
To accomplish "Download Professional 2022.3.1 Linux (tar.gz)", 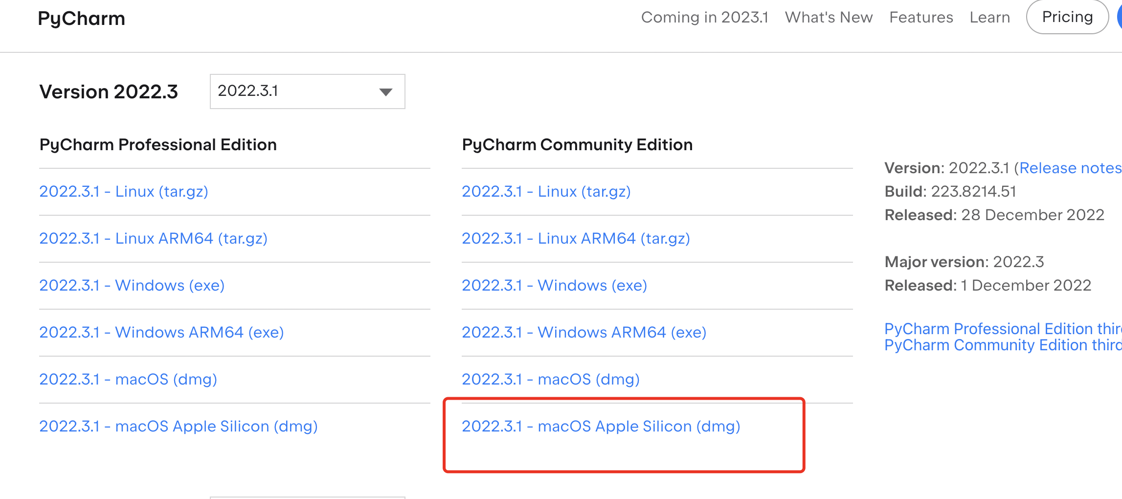I will pos(124,191).
